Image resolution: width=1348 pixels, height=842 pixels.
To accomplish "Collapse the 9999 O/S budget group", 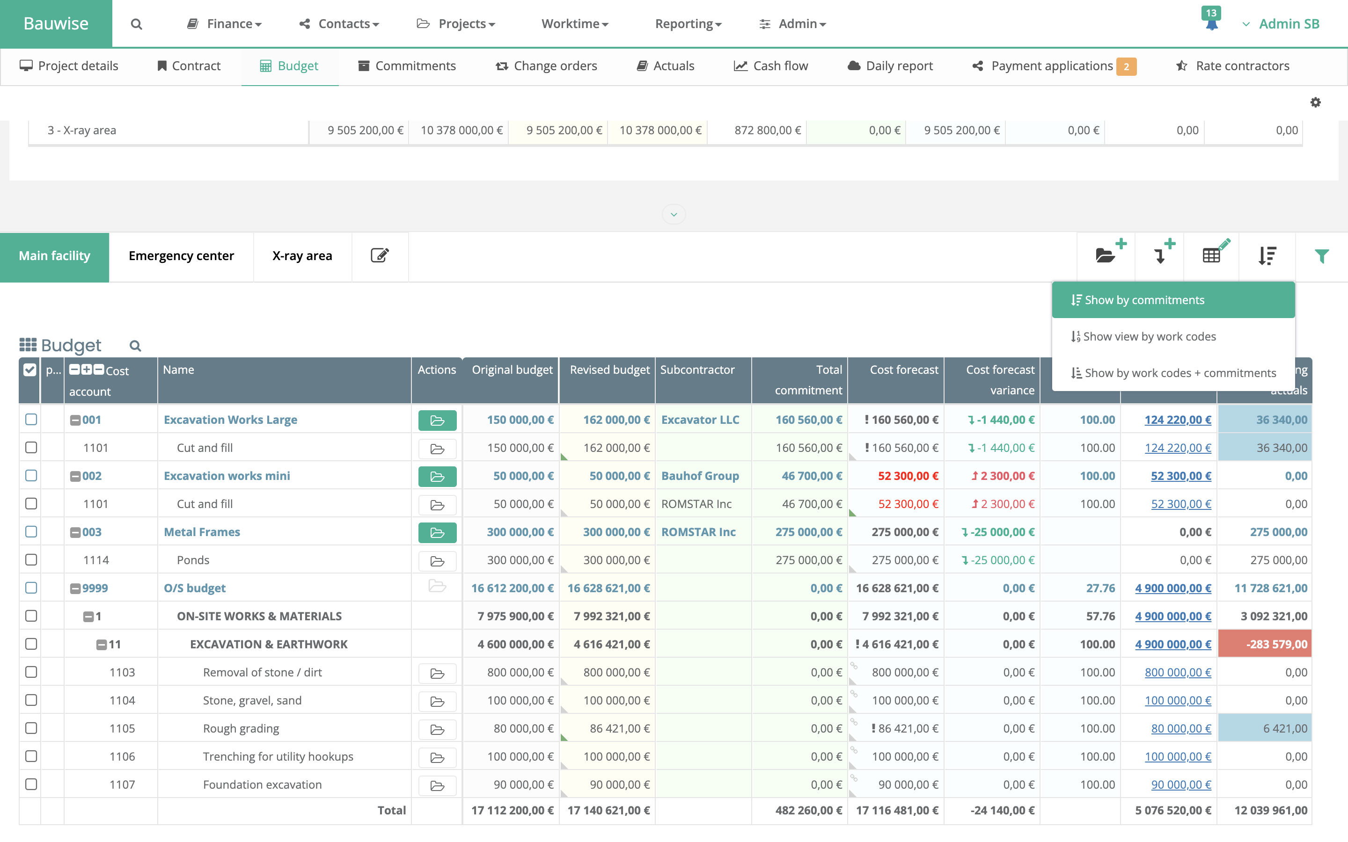I will [x=75, y=588].
